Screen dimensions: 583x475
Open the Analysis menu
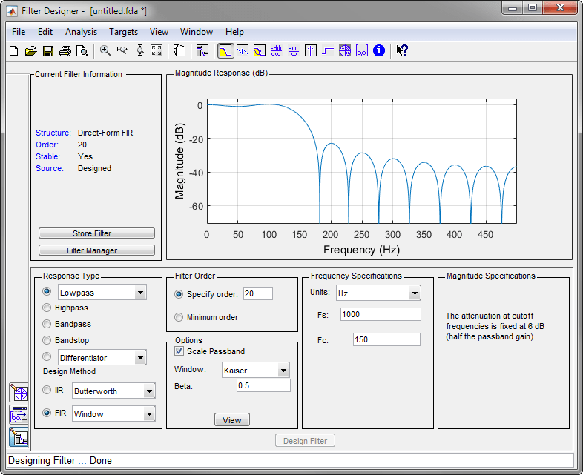(80, 32)
